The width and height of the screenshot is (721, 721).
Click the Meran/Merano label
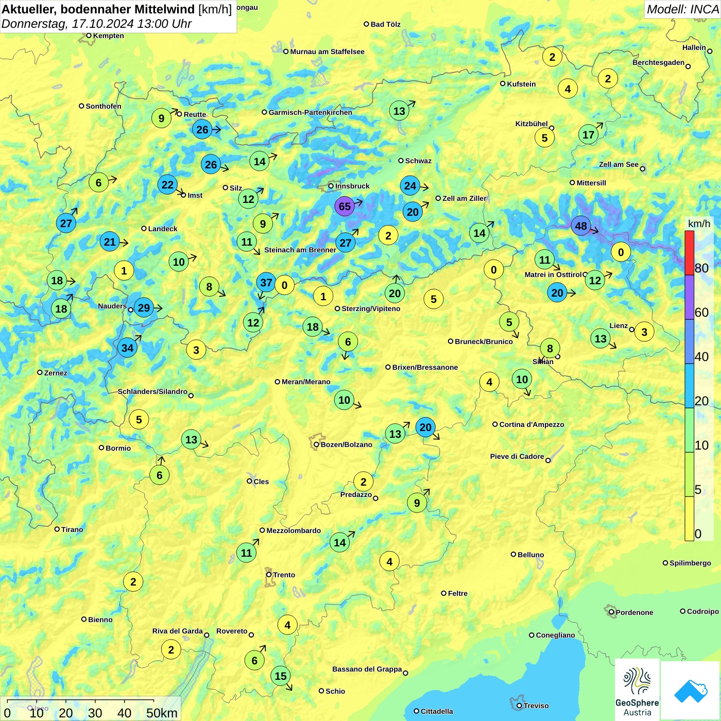tap(306, 382)
